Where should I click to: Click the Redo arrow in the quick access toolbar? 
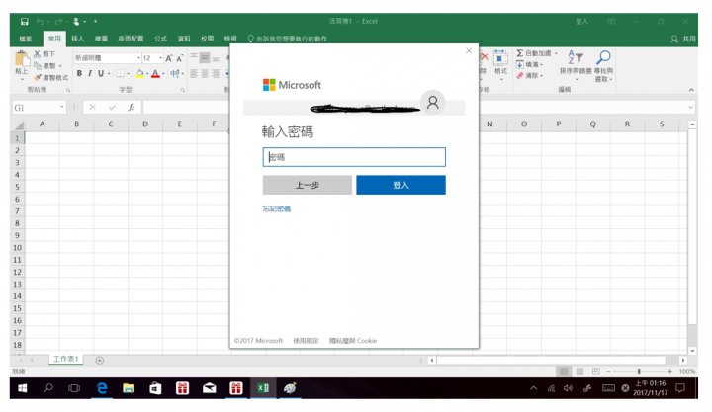(58, 22)
